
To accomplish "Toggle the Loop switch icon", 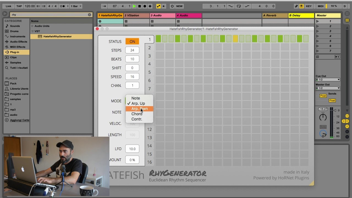I will click(239, 6).
